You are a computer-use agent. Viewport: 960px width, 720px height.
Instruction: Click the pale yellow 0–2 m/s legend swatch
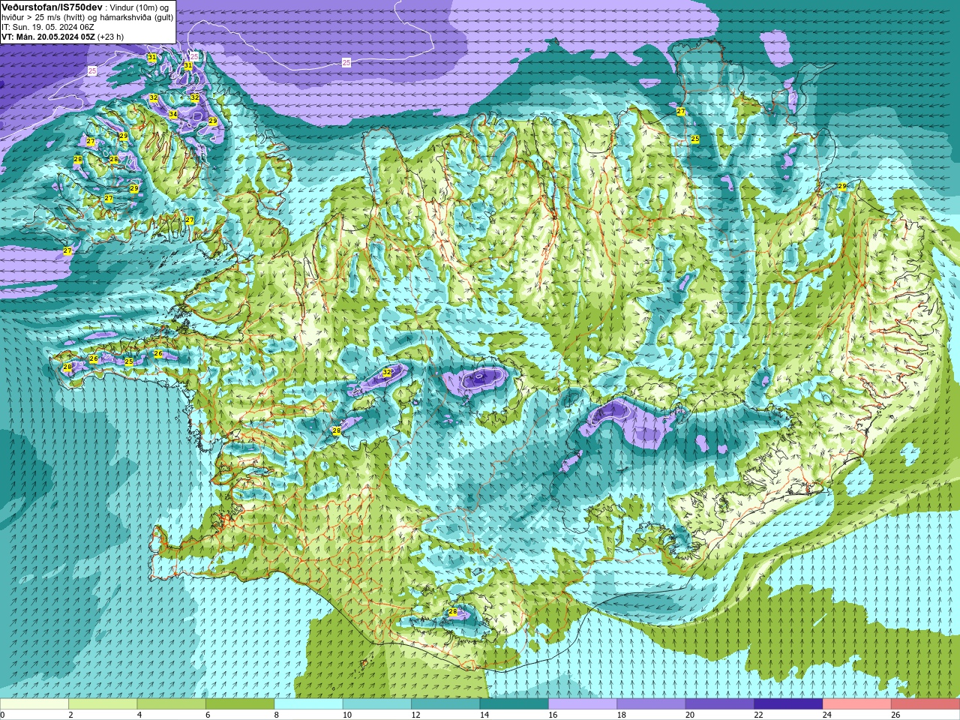[34, 704]
